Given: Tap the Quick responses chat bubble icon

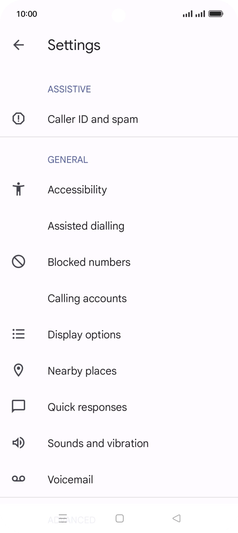Looking at the screenshot, I should coord(18,406).
